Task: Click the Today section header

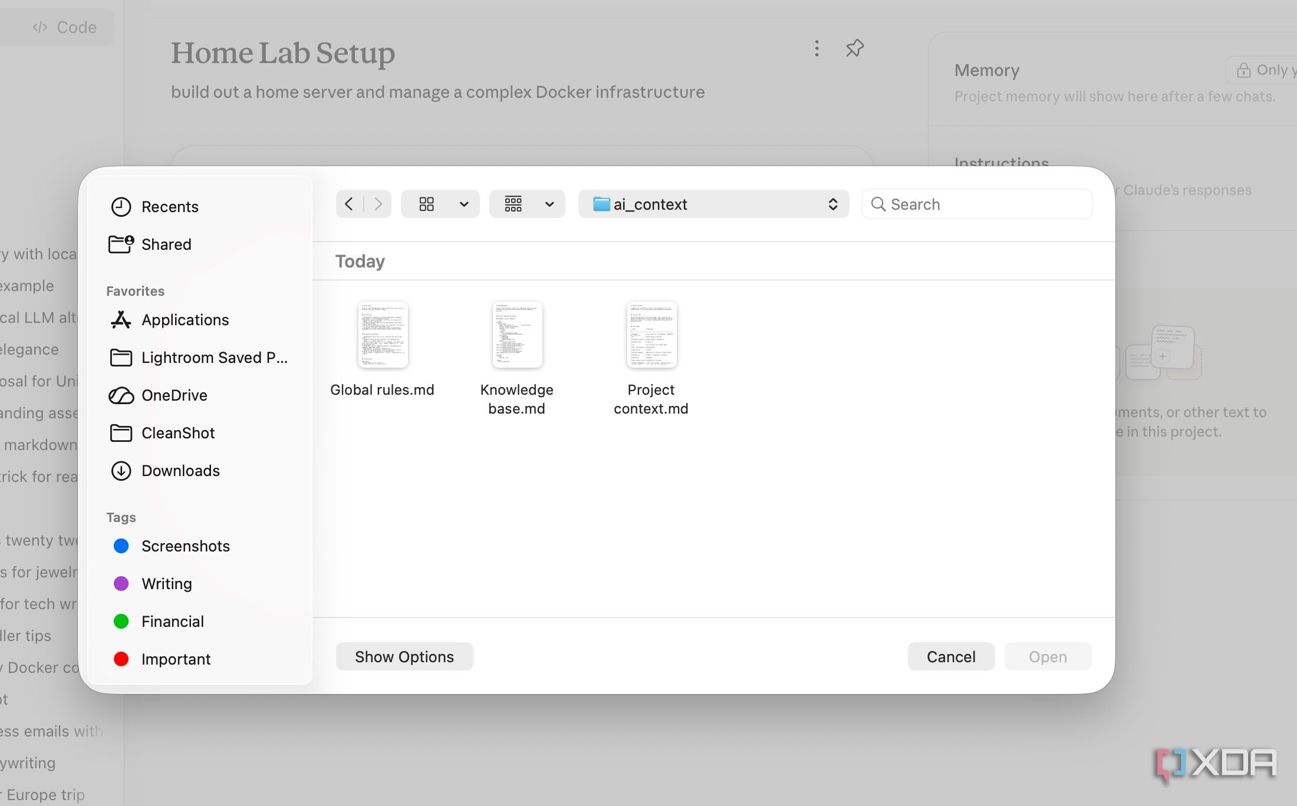Action: click(360, 261)
